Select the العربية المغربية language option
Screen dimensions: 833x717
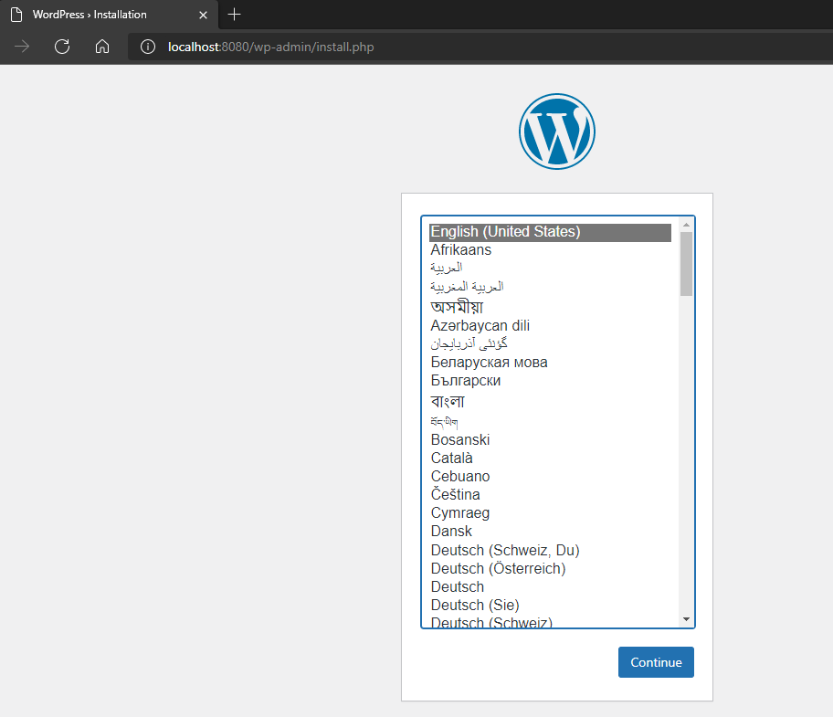coord(550,287)
